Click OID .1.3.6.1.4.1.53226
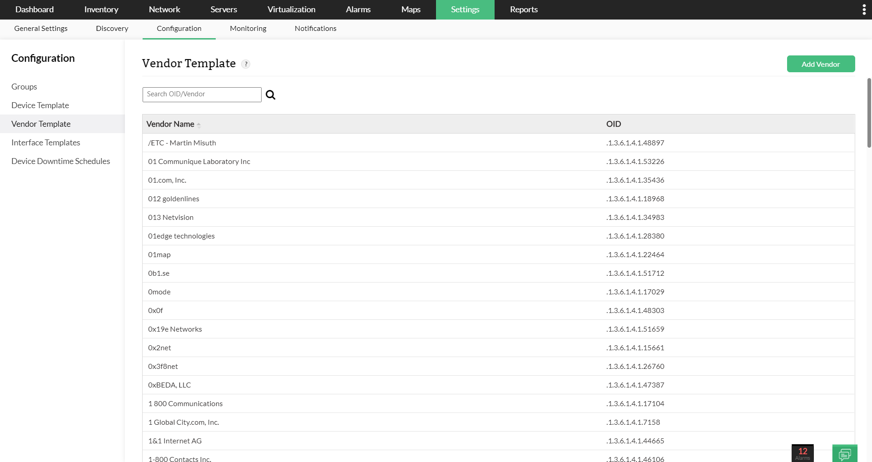 [x=635, y=162]
